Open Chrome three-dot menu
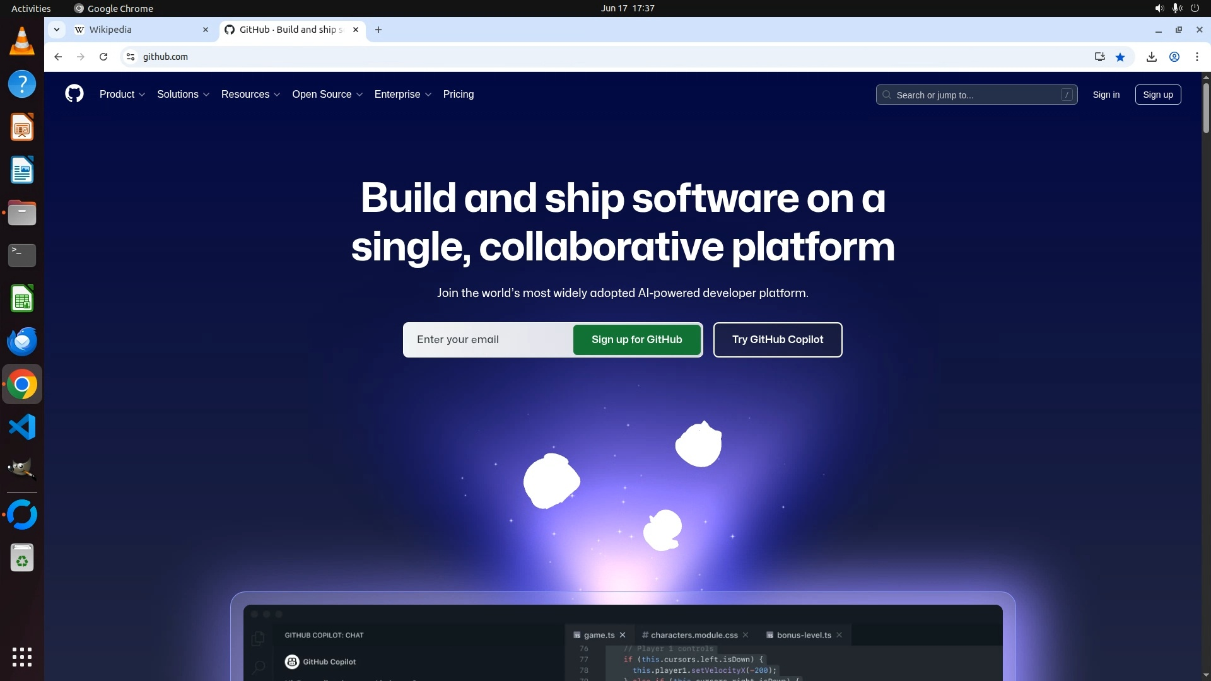 click(x=1197, y=57)
